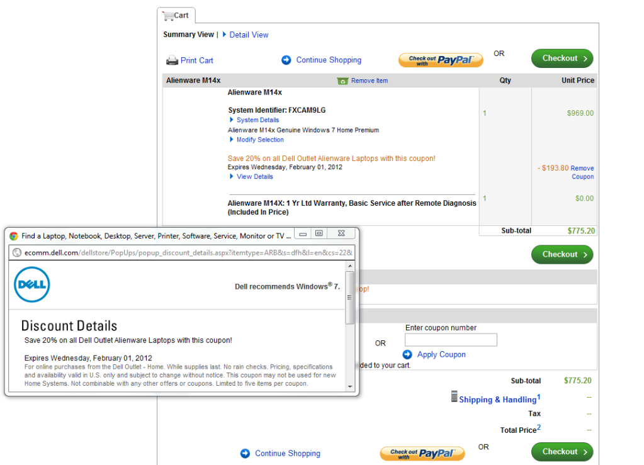Screen dimensions: 644x465
Task: Click the popup scrollbar up arrow
Action: 350,266
